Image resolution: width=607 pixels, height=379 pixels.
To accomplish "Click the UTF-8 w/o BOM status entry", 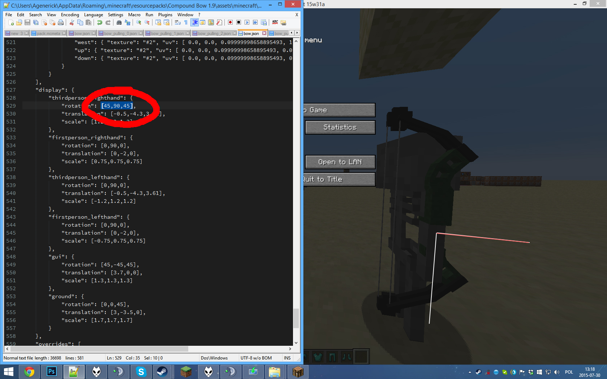I will [256, 358].
